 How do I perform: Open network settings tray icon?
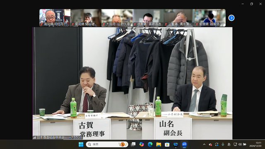point(235,144)
